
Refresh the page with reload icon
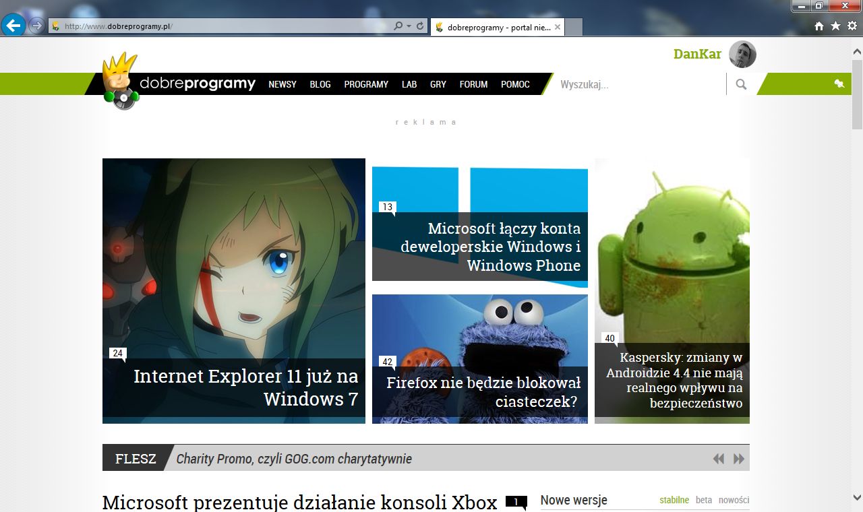(x=420, y=26)
